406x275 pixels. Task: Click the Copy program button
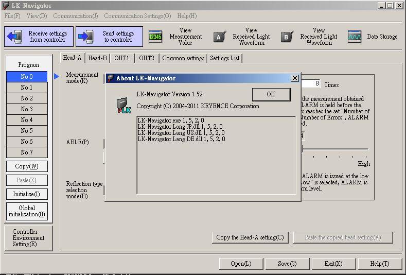pyautogui.click(x=27, y=166)
